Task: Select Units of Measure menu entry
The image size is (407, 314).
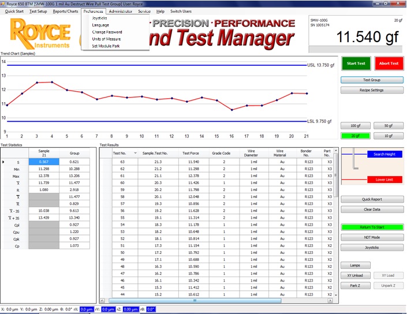Action: point(106,39)
